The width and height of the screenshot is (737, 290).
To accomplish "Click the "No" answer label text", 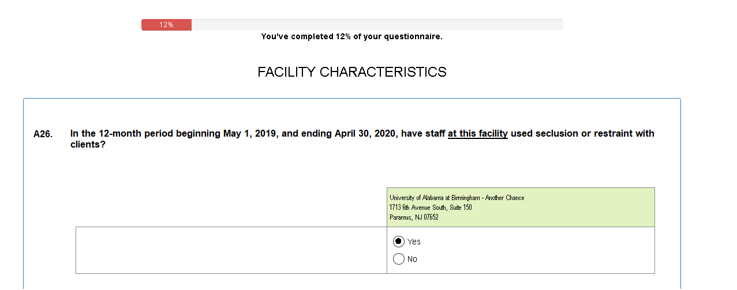I will (412, 259).
